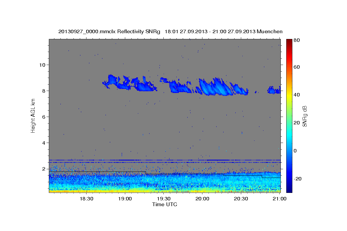The height and width of the screenshot is (231, 347).
Task: Click the height tick label 2
Action: point(44,169)
